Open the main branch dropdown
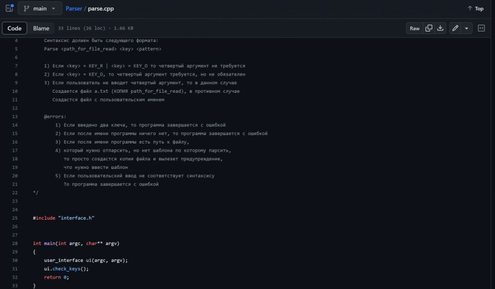The image size is (495, 289). click(40, 9)
